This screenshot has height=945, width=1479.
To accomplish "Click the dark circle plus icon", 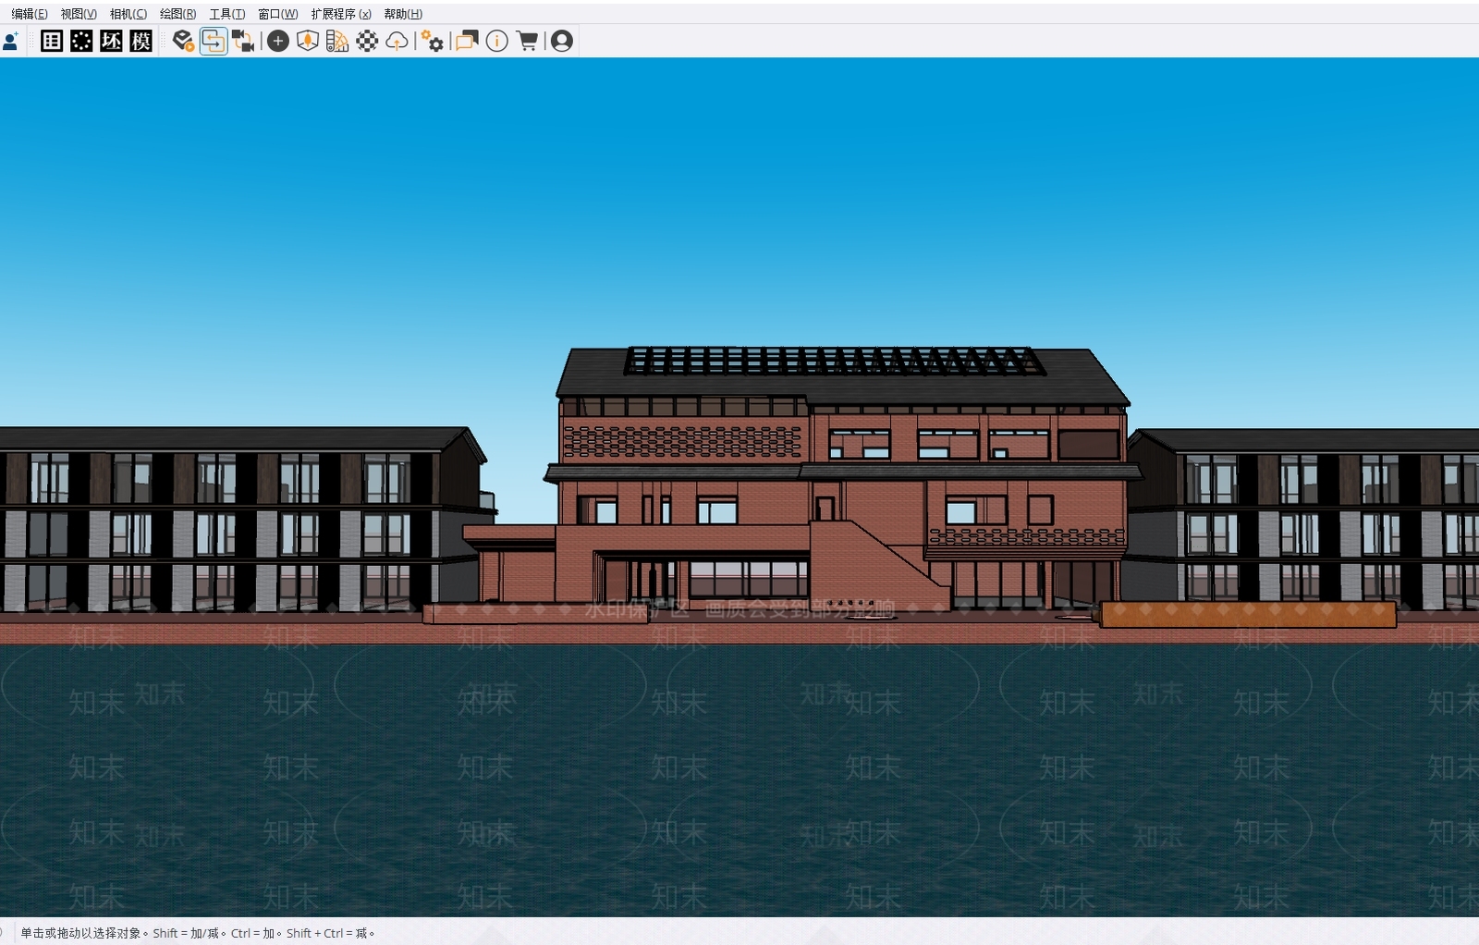I will click(278, 41).
